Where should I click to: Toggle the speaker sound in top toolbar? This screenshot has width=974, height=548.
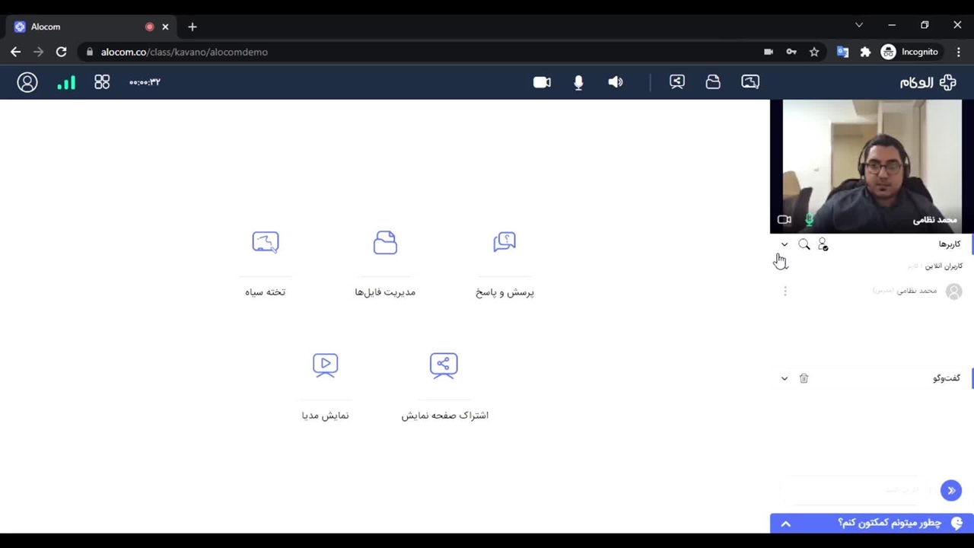[x=616, y=82]
